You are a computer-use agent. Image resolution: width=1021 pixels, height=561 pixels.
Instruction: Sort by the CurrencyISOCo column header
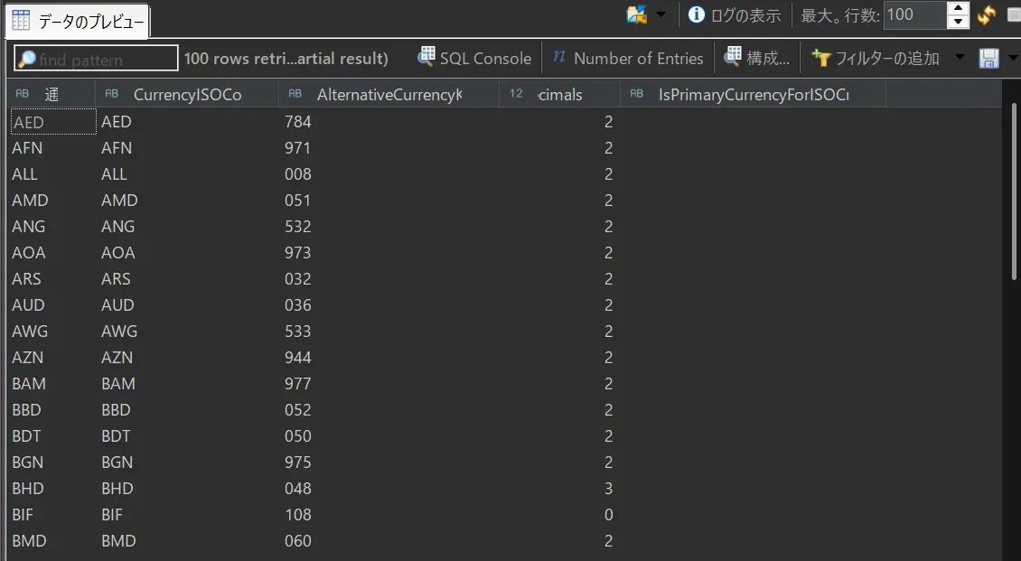(187, 94)
